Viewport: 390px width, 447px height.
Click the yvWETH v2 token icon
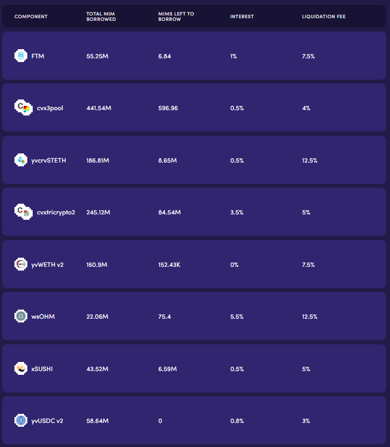20,264
